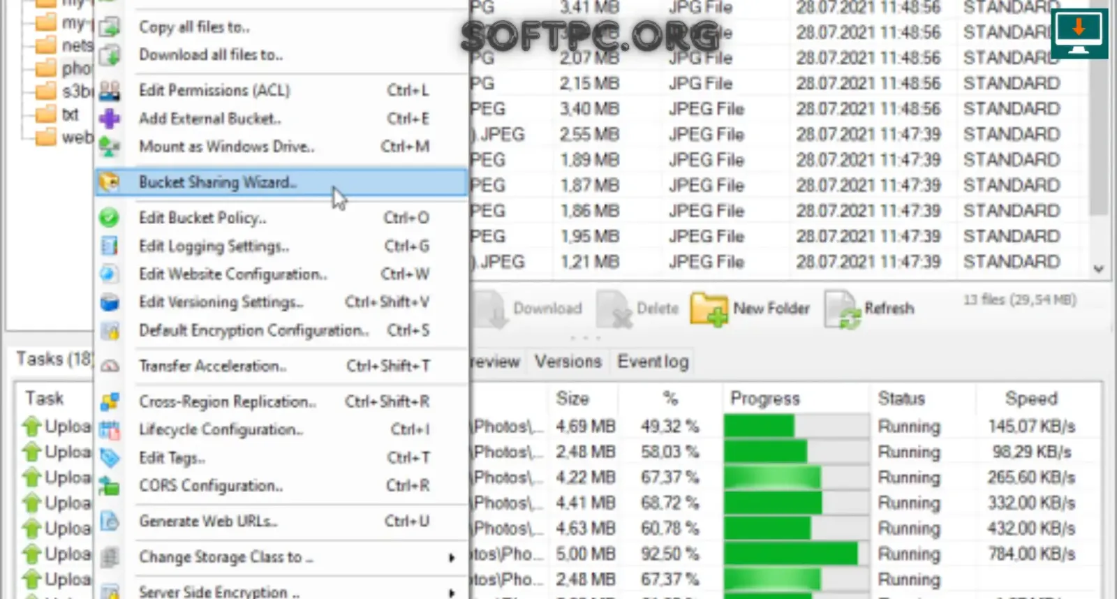The height and width of the screenshot is (599, 1117).
Task: Click the Lifecycle Configuration calendar icon
Action: pyautogui.click(x=109, y=429)
